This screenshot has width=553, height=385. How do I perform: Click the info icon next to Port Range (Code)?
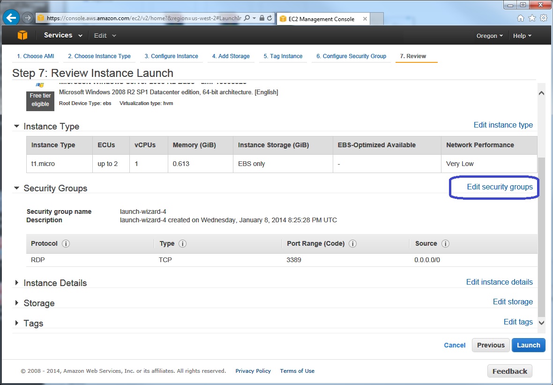pos(352,243)
